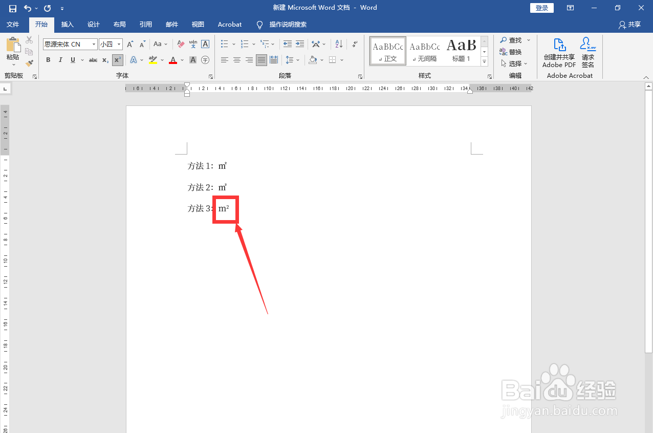Screen dimensions: 653x433
Task: Toggle Underline formatting
Action: click(x=73, y=60)
